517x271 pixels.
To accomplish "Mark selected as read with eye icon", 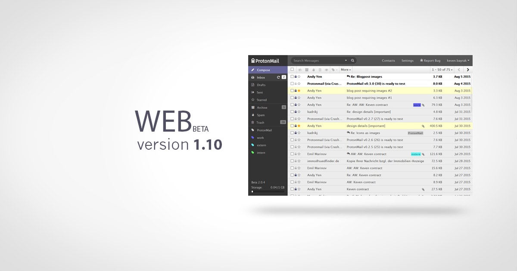I will [327, 70].
